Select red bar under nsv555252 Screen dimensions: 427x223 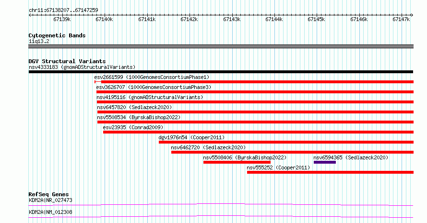click(x=330, y=172)
